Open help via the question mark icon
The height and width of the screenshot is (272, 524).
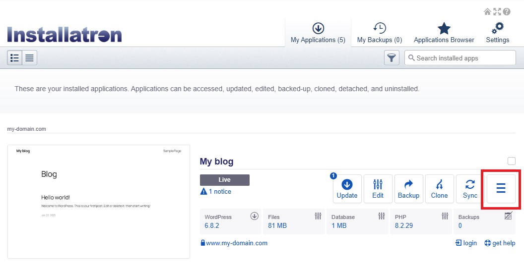[x=507, y=12]
